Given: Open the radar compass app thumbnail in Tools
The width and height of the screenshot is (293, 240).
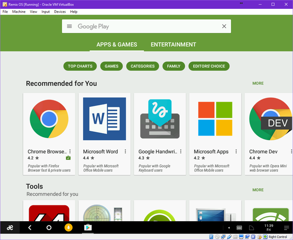Looking at the screenshot, I should tap(103, 213).
